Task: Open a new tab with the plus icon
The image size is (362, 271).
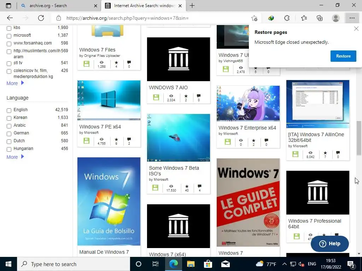Action: click(192, 6)
